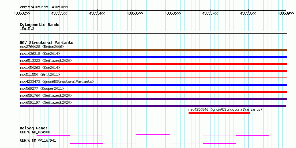The image size is (296, 148).
Task: Open variant nsv569277 (Cooper2011) label
Action: (42, 88)
